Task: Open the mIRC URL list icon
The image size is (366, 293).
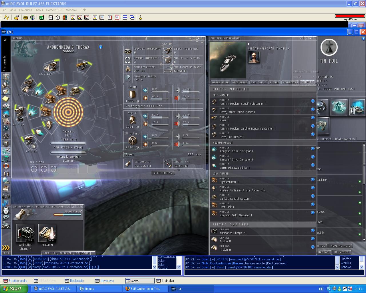Action: [x=117, y=17]
